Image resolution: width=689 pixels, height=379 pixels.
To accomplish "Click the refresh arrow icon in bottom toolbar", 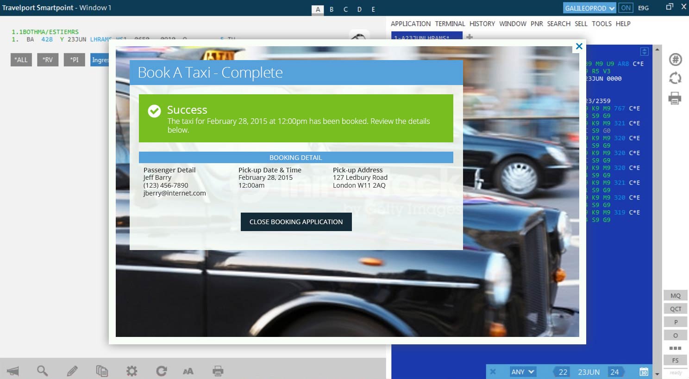I will (161, 371).
